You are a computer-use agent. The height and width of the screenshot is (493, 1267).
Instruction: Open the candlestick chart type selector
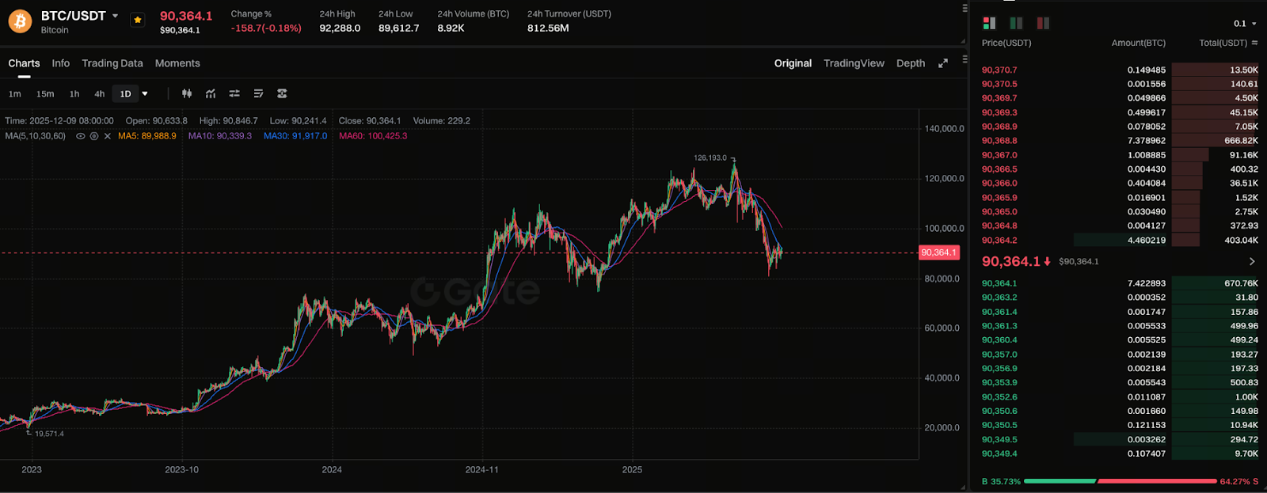187,93
